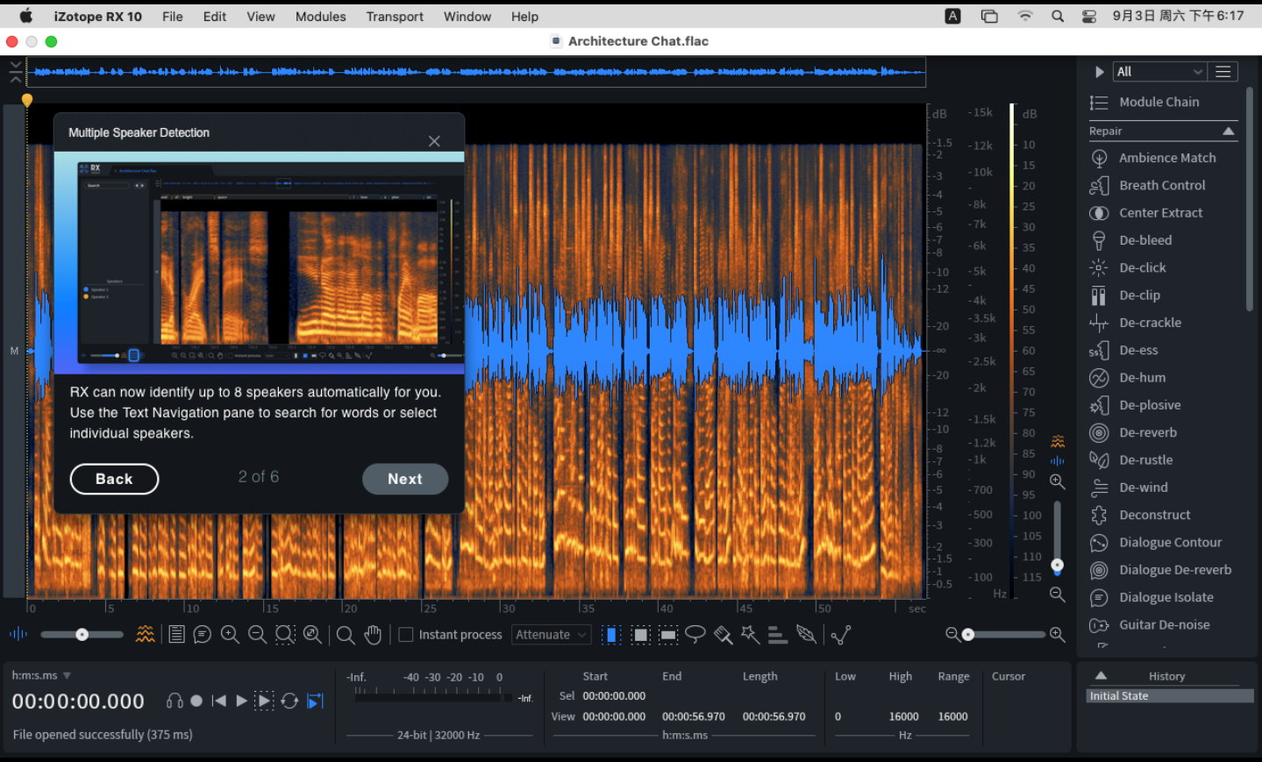Toggle input monitoring headphones
The image size is (1262, 762).
(175, 701)
